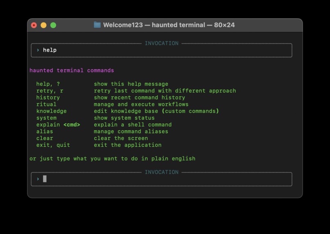This screenshot has width=330, height=234.
Task: Click the blue folder icon in title bar
Action: pyautogui.click(x=97, y=25)
